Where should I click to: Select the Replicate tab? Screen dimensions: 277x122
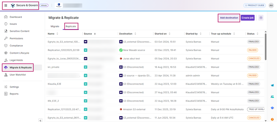(71, 26)
